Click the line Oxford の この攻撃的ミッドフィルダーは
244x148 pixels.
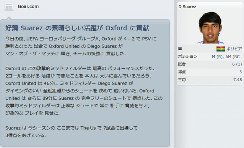point(80,68)
